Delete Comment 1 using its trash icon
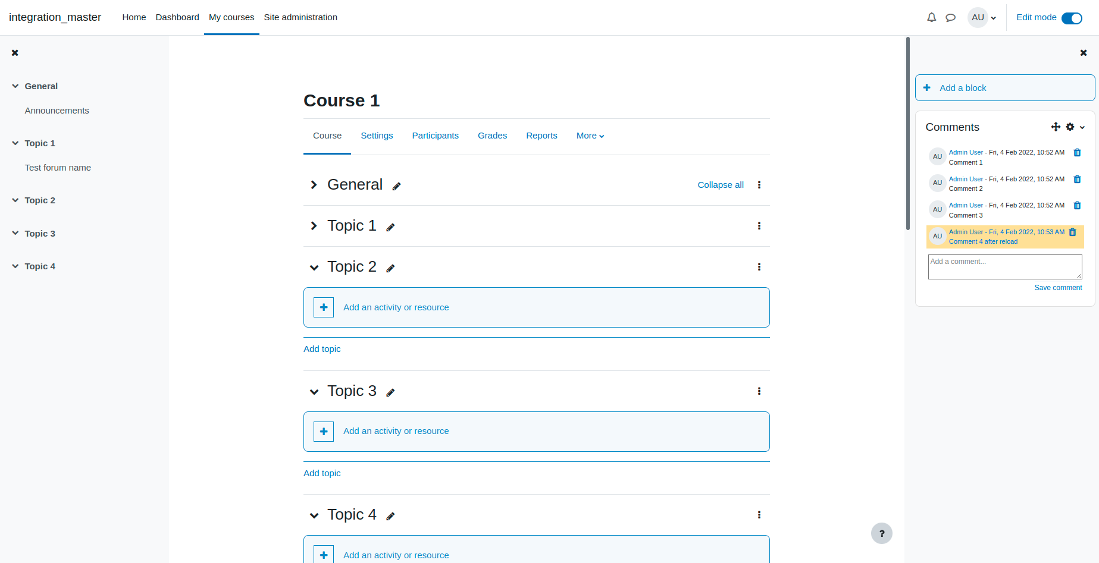 point(1077,153)
